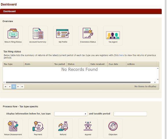Go to previous page of table
167x139 pixels.
point(10,87)
